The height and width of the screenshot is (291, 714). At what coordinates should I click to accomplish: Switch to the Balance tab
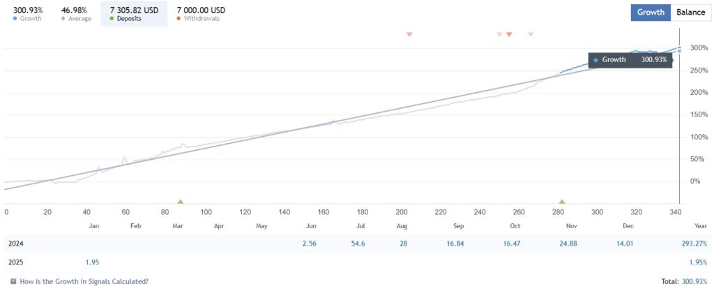691,13
